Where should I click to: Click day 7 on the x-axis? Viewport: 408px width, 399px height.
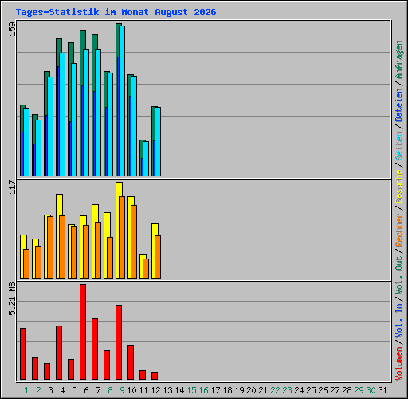(x=98, y=390)
